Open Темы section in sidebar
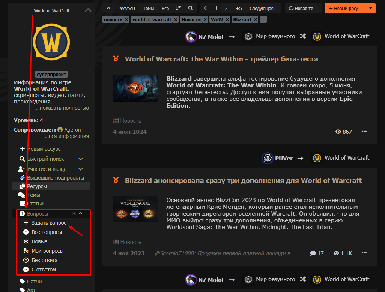 (x=33, y=195)
